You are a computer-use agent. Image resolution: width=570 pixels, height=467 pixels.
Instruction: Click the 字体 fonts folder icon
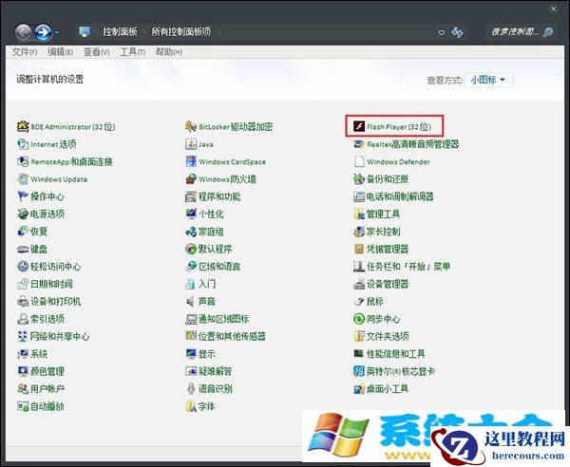click(x=191, y=406)
